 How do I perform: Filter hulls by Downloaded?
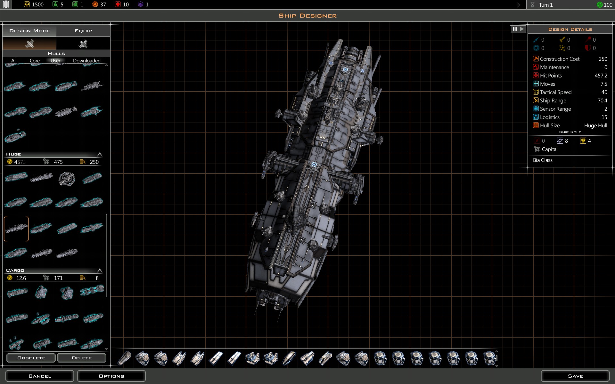point(86,60)
